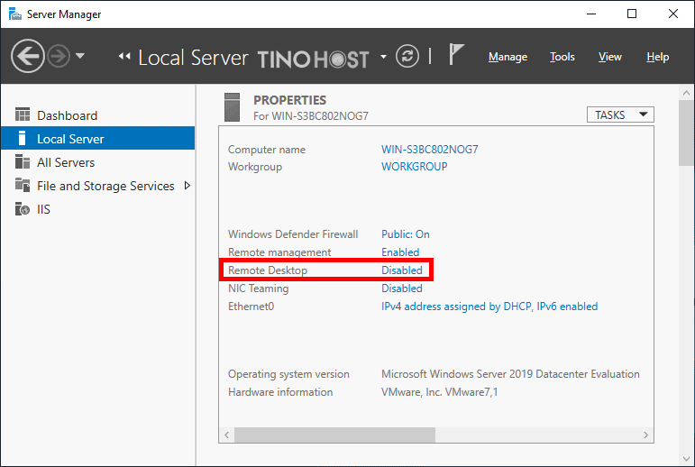This screenshot has height=467, width=695.
Task: Open the View menu
Action: (x=610, y=57)
